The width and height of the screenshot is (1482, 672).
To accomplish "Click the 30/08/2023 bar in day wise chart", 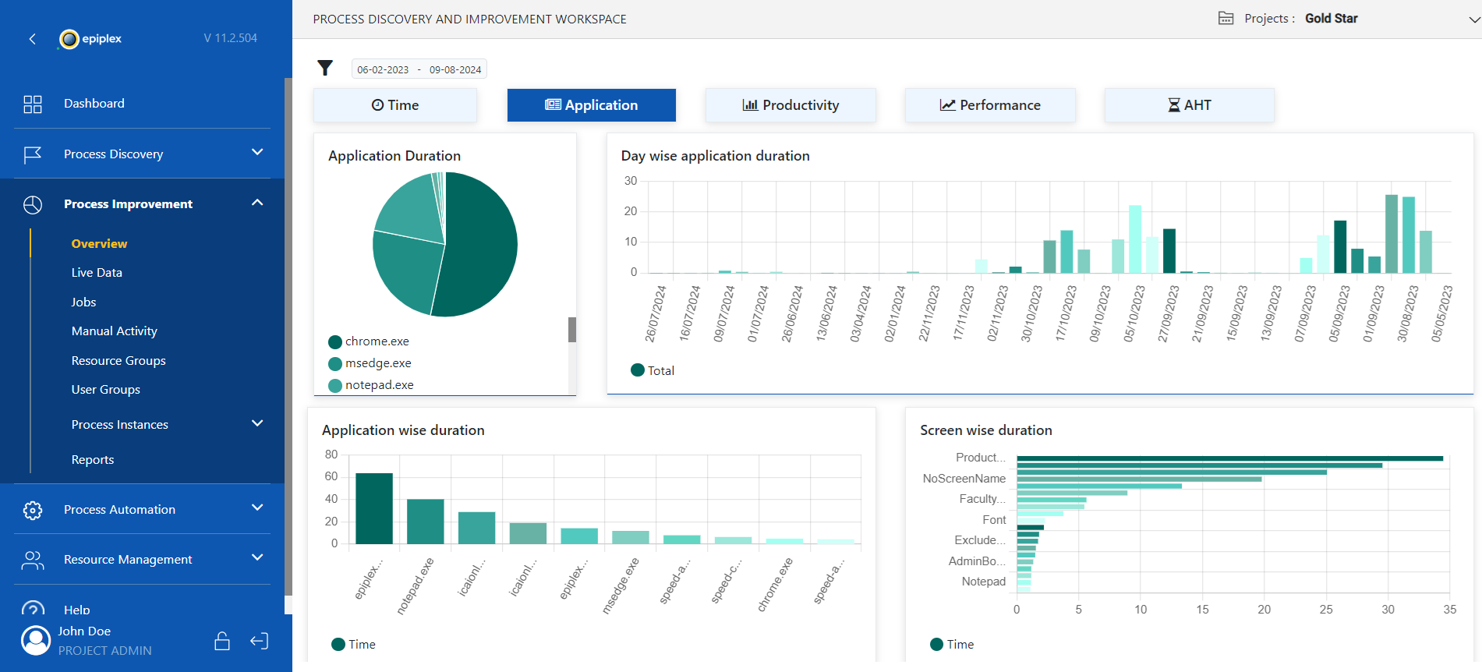I will tap(1409, 235).
